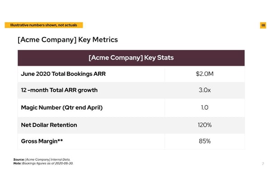
Task: Click the yellow 'Illustrative numbers shown' banner
Action: pos(45,25)
